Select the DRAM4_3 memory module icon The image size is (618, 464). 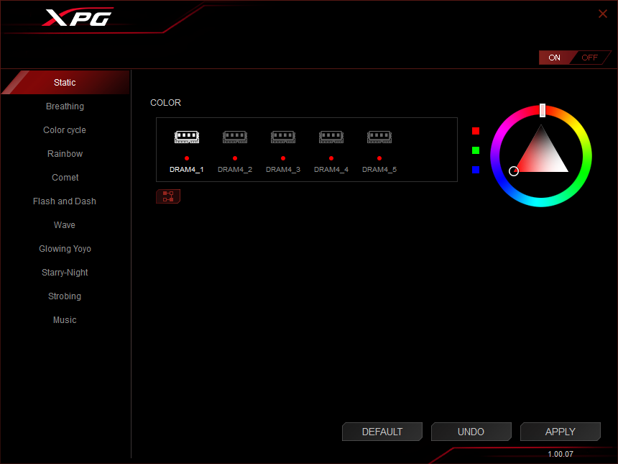pos(283,137)
